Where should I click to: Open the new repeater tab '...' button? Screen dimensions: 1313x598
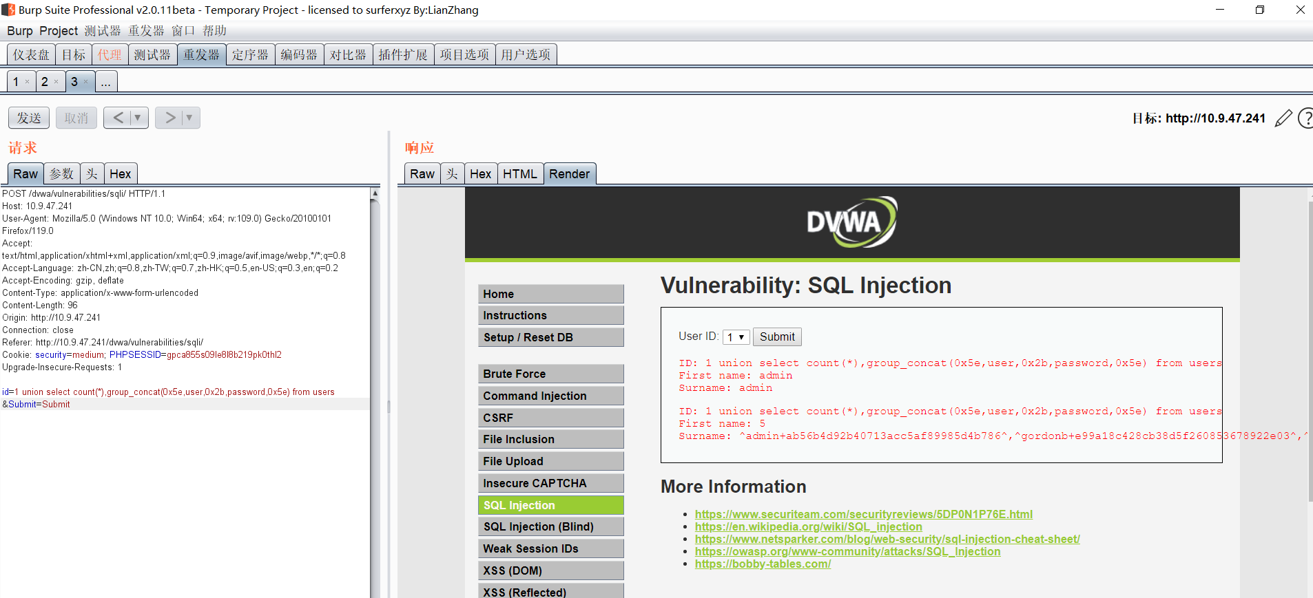point(105,82)
